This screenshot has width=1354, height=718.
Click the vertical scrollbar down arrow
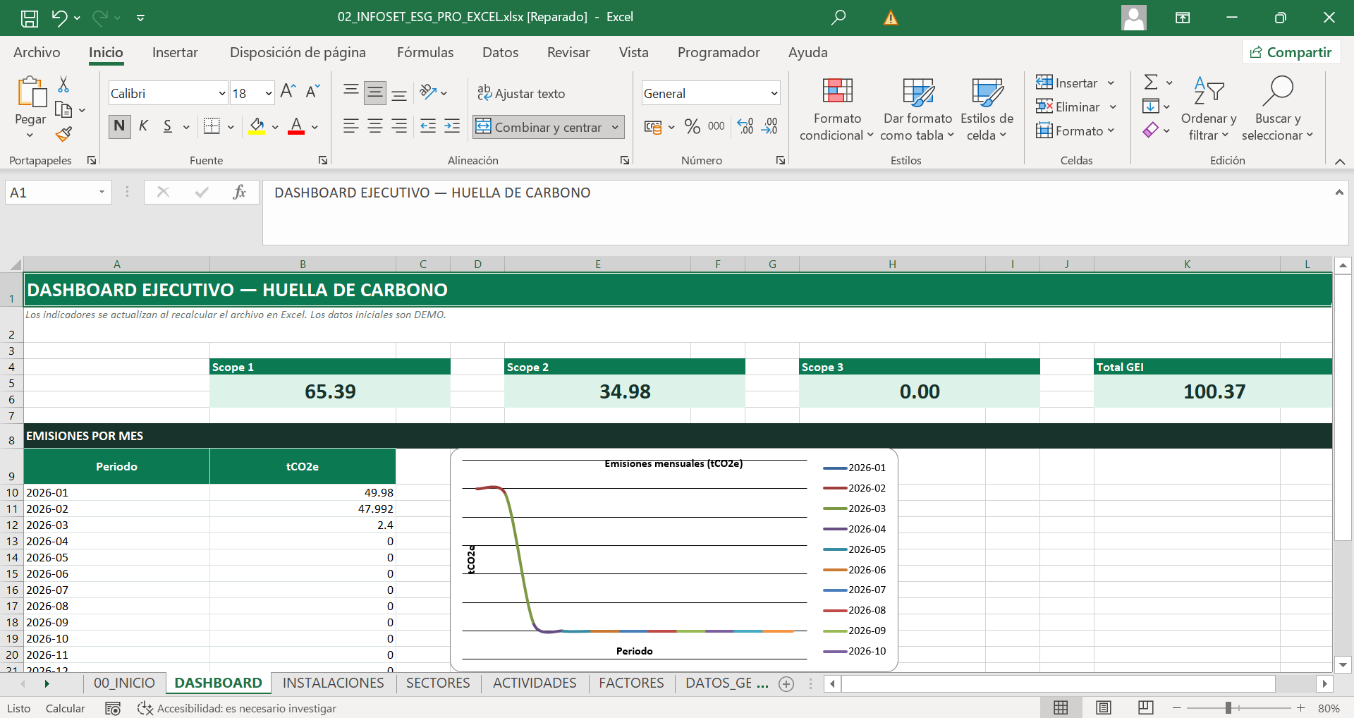click(x=1343, y=664)
